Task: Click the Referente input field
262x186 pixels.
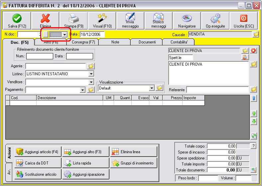Action: click(217, 90)
